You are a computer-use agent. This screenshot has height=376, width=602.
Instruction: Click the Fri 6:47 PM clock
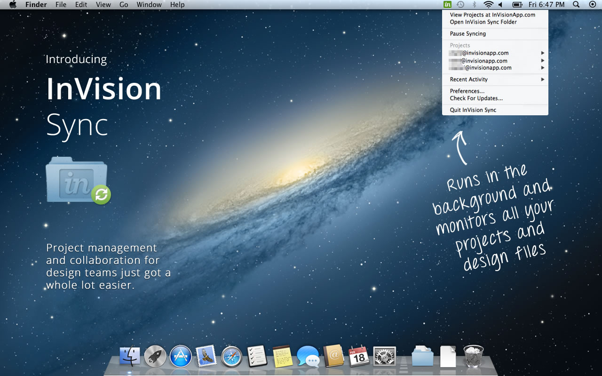(x=547, y=5)
